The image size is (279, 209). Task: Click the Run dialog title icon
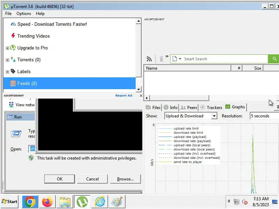(x=10, y=117)
